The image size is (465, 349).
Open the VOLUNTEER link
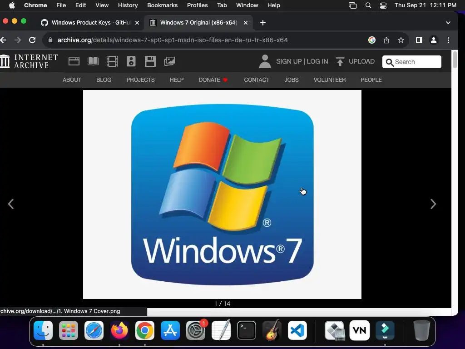pyautogui.click(x=330, y=80)
